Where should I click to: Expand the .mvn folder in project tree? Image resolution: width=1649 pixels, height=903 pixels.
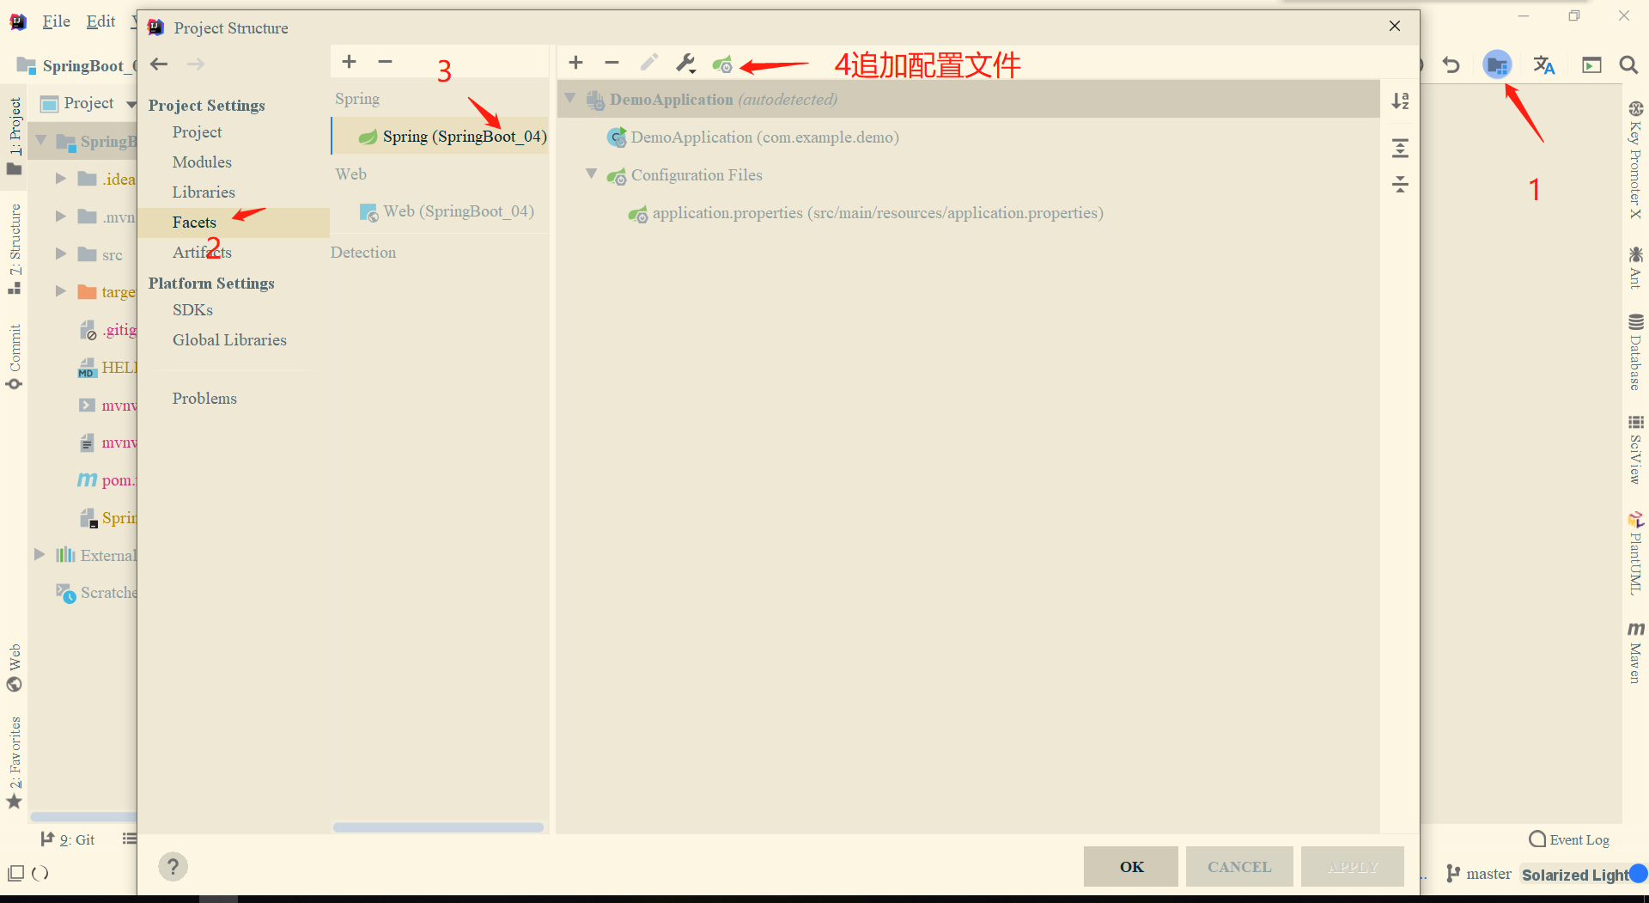[61, 217]
